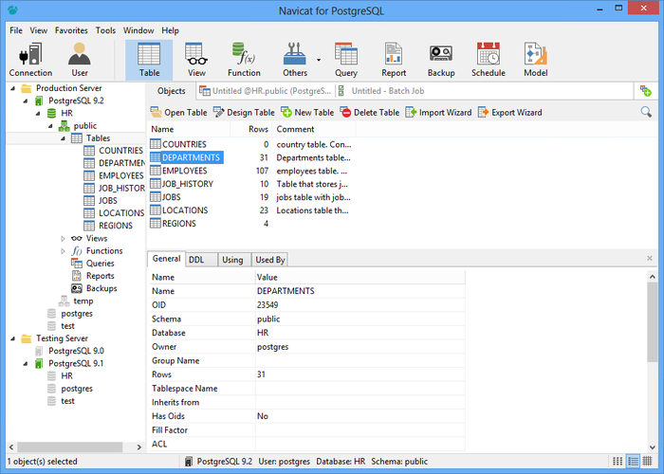Switch to the DDL tab
The width and height of the screenshot is (664, 474).
click(201, 260)
